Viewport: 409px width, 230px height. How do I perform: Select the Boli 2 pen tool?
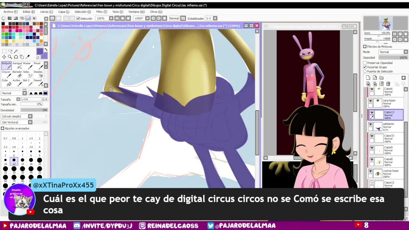pyautogui.click(x=27, y=83)
